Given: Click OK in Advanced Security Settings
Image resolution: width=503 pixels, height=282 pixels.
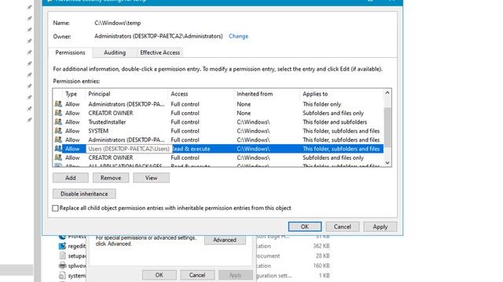Looking at the screenshot, I should click(x=305, y=226).
